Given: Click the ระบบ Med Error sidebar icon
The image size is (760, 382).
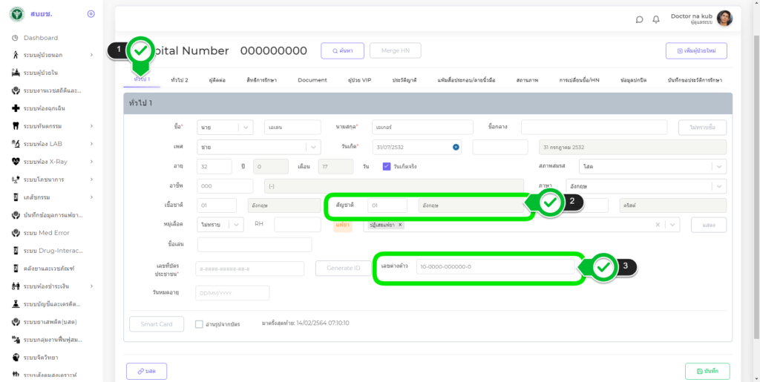Looking at the screenshot, I should click(16, 232).
